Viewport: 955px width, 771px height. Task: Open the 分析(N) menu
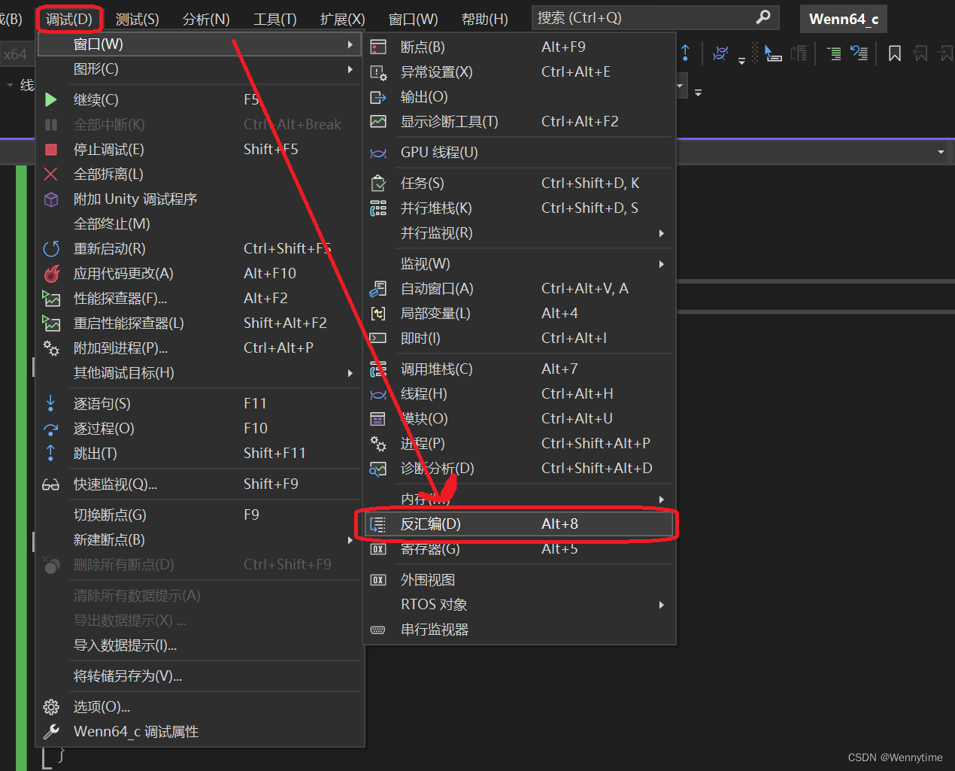206,19
